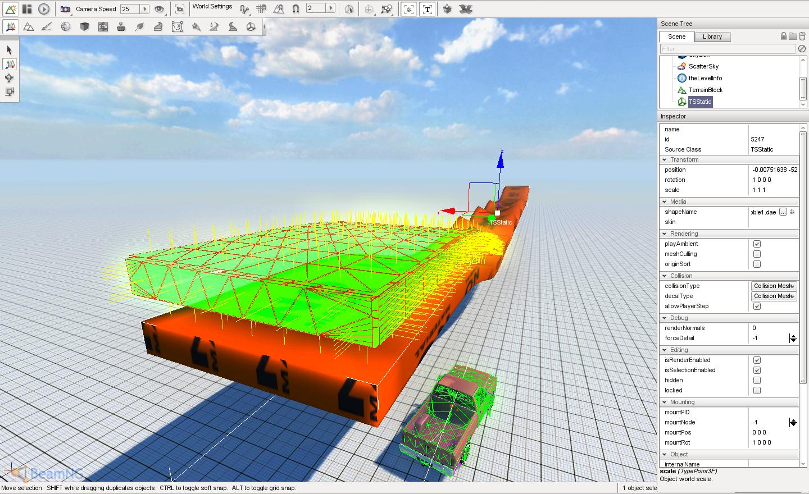Toggle object icons display button

tap(409, 9)
